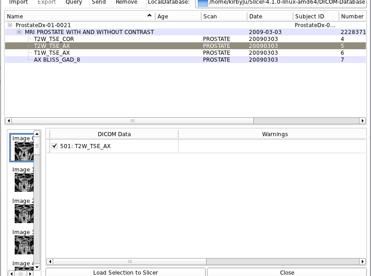This screenshot has height=276, width=371.
Task: Click Load Selection to Slicer button
Action: [125, 272]
